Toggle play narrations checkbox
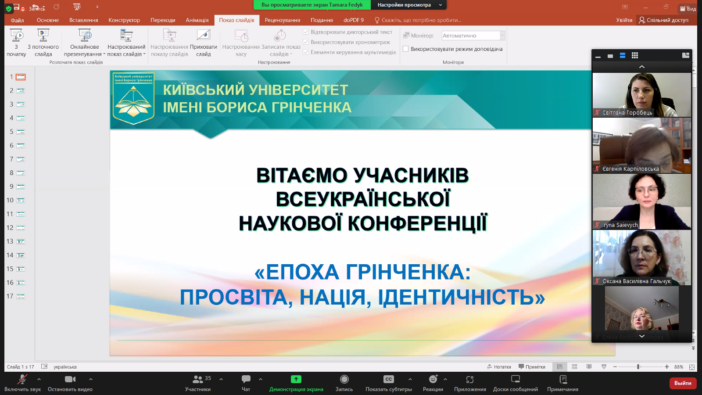The width and height of the screenshot is (702, 395). coord(306,32)
